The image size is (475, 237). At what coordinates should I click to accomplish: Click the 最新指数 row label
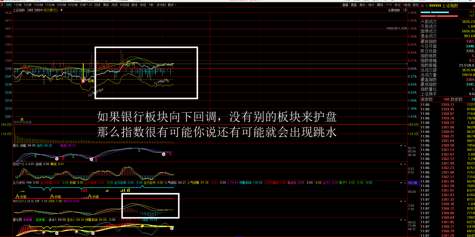click(429, 41)
